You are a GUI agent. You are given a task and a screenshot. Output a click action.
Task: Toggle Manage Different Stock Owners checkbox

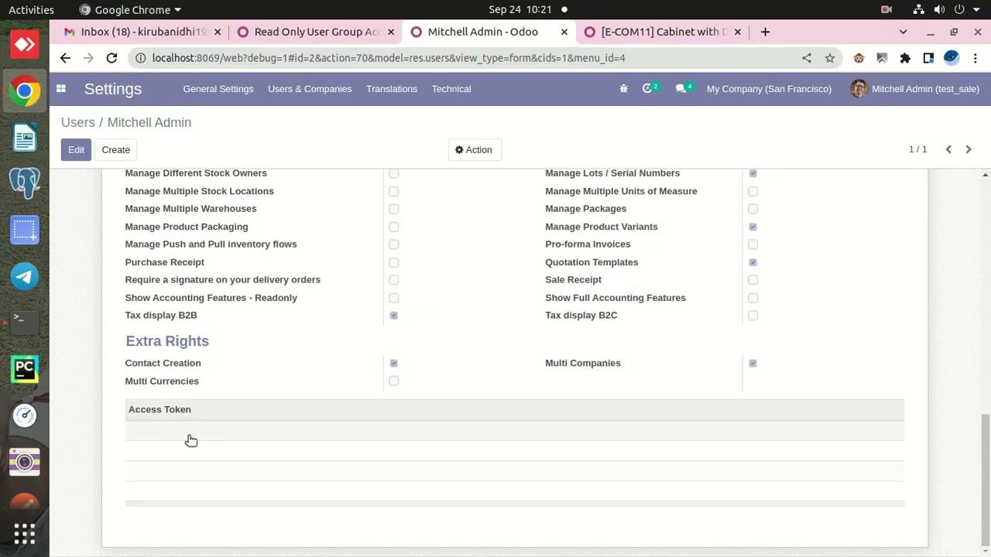coord(394,173)
